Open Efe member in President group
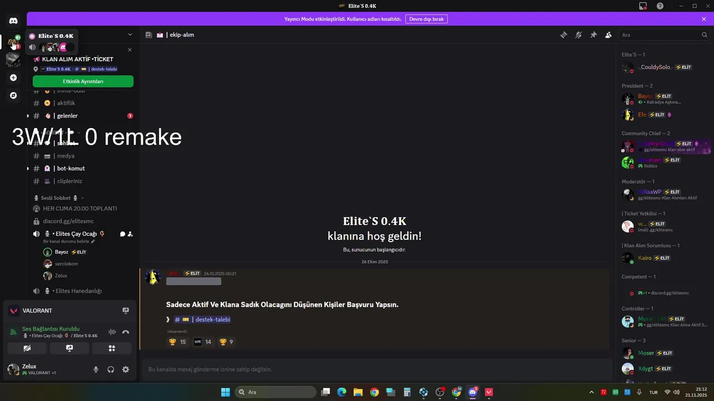The height and width of the screenshot is (401, 714). click(665, 115)
